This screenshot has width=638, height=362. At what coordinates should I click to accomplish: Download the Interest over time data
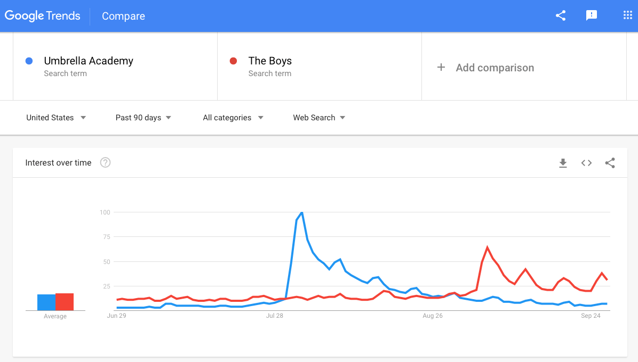click(563, 163)
